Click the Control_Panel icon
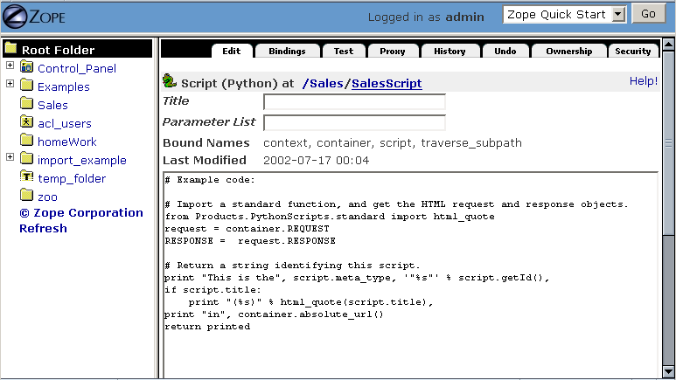 [x=27, y=67]
